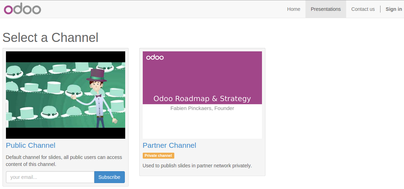Click the 'Select a Channel' heading
The width and height of the screenshot is (404, 189).
[x=50, y=37]
